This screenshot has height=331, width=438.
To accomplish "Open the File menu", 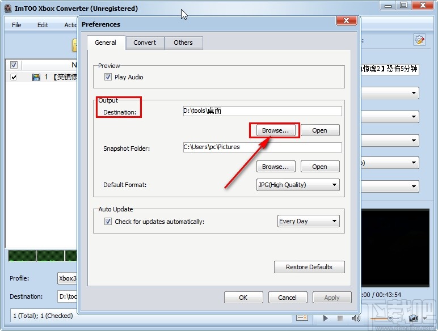I will [16, 25].
